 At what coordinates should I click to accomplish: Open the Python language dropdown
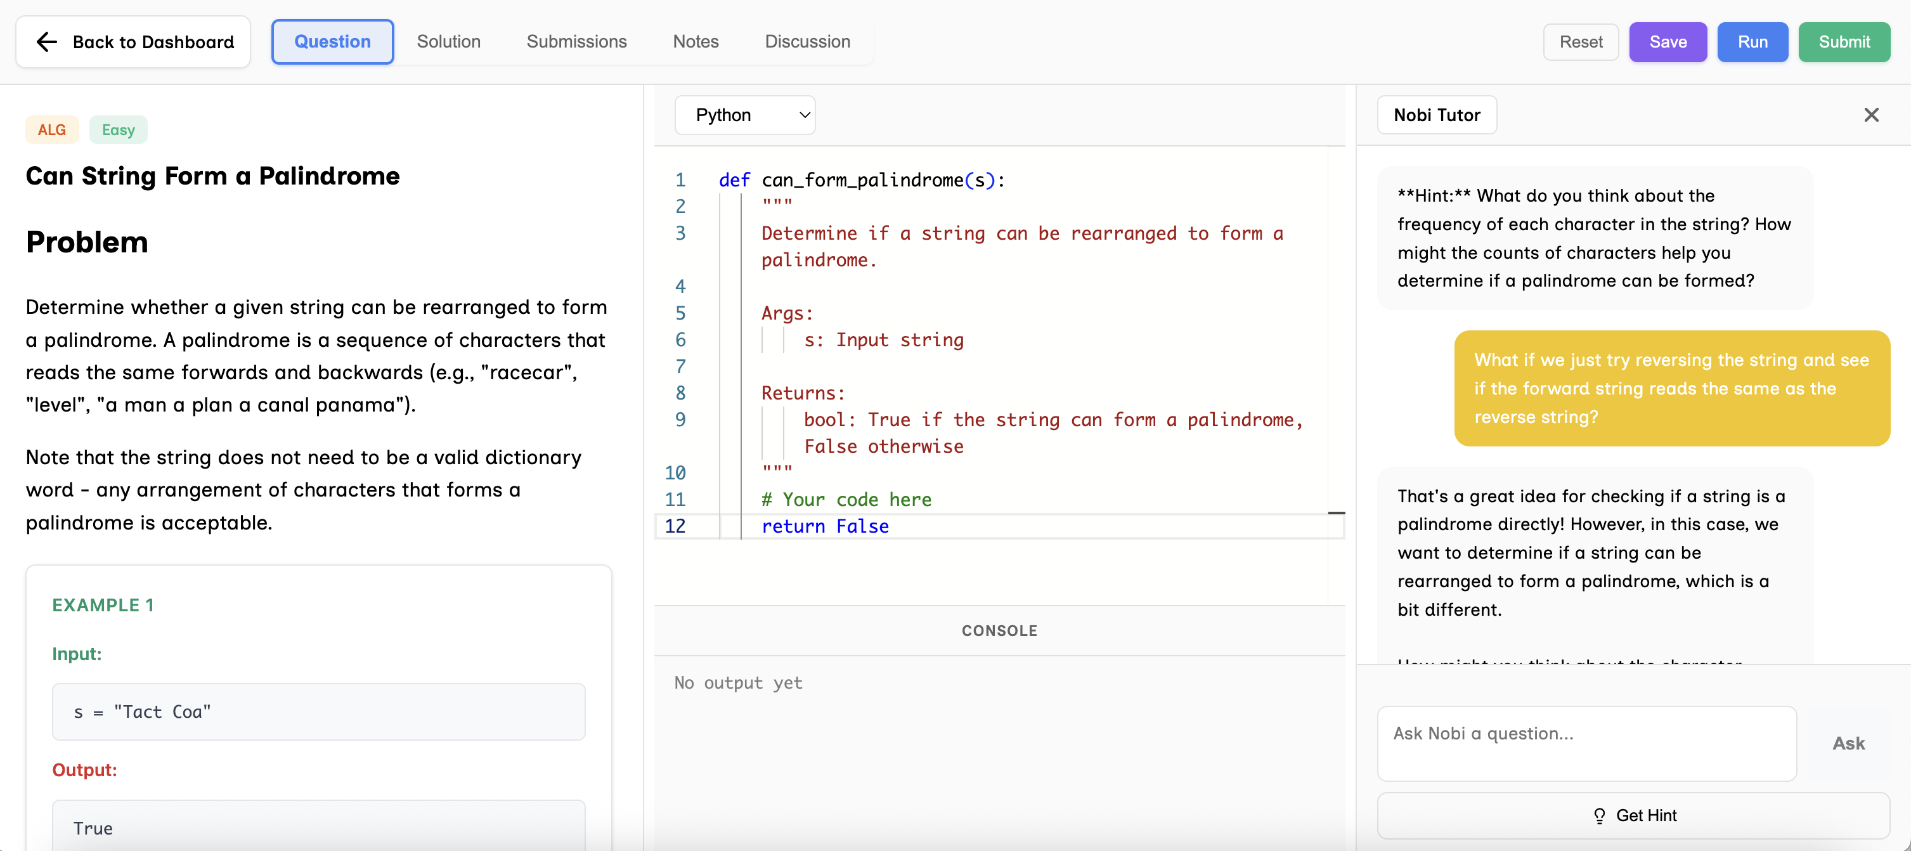[744, 115]
